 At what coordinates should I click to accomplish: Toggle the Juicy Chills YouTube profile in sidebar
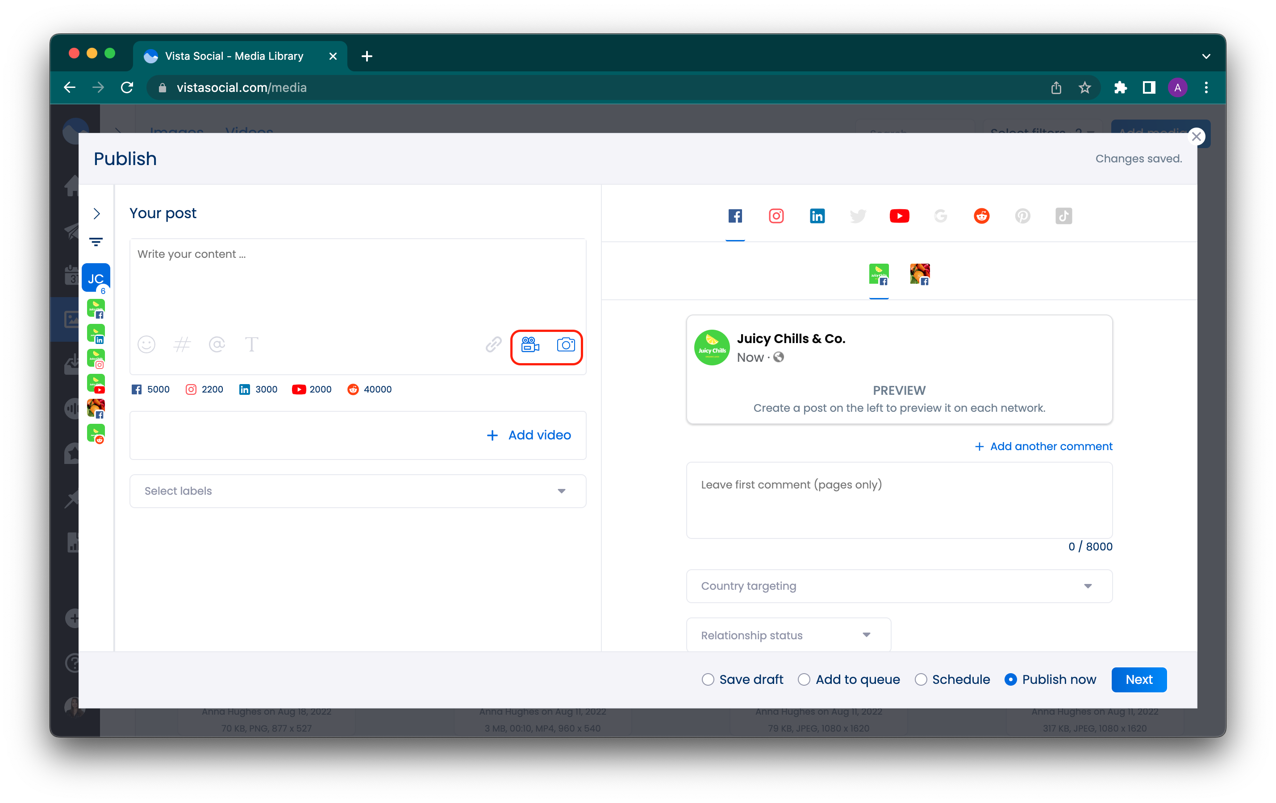coord(96,383)
